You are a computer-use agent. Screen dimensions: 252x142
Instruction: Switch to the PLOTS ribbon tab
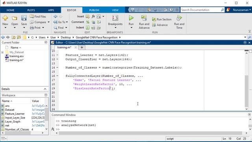pos(31,10)
